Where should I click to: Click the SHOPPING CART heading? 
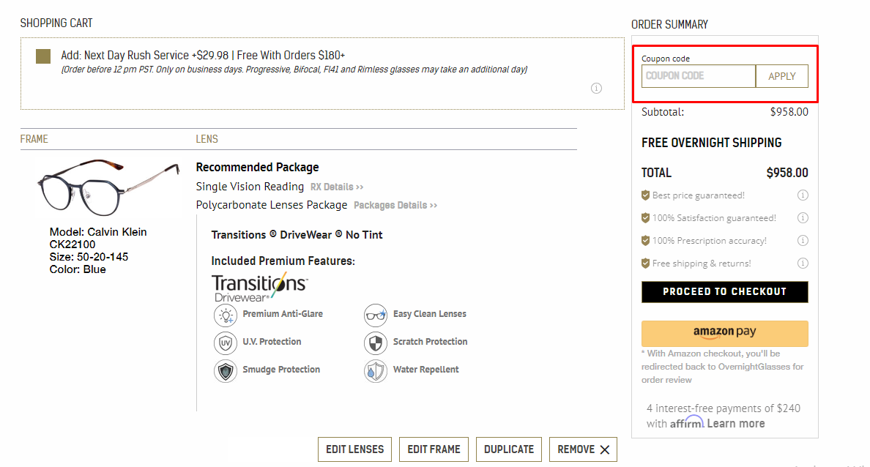point(56,23)
